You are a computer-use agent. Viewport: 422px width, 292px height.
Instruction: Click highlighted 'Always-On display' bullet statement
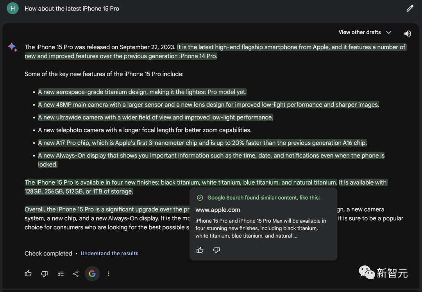pyautogui.click(x=211, y=160)
